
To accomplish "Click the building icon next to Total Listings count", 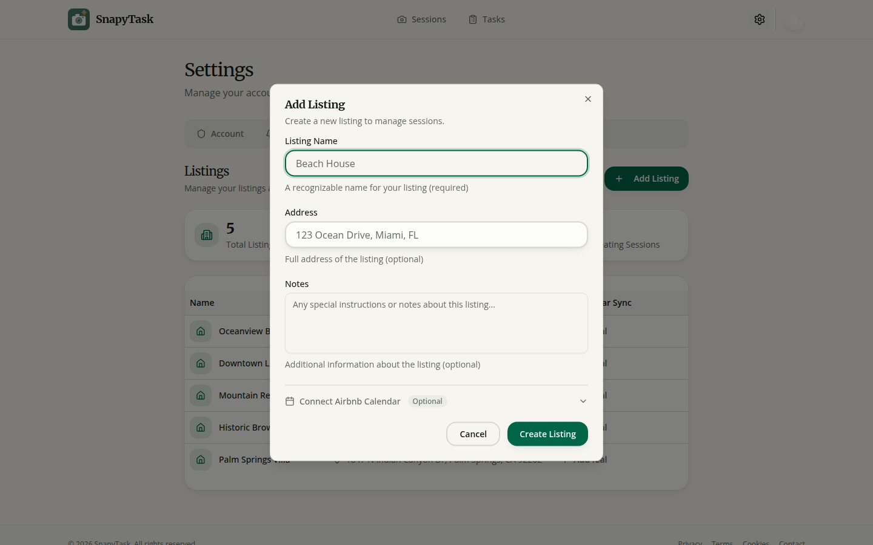I will (207, 235).
